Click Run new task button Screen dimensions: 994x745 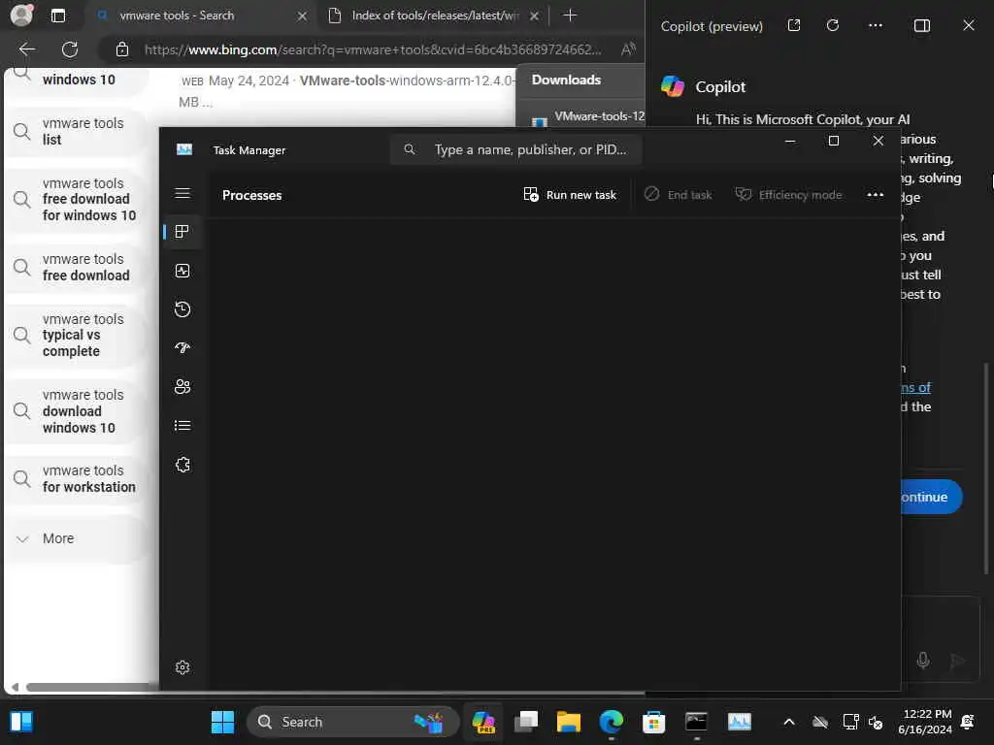(x=570, y=194)
